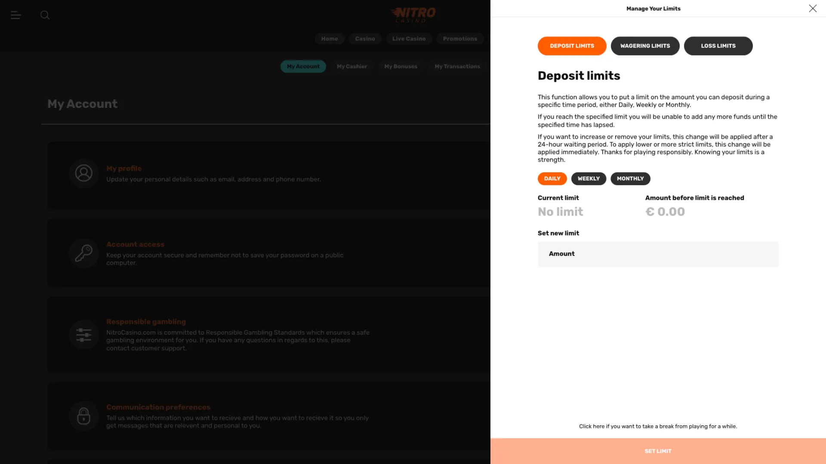Open the hamburger navigation menu
Viewport: 826px width, 464px height.
pyautogui.click(x=16, y=15)
